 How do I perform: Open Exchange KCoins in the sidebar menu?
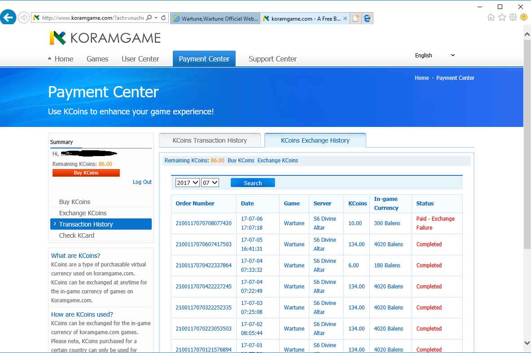(x=83, y=213)
